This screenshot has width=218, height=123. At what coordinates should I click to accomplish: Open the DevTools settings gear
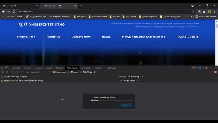tap(206, 68)
